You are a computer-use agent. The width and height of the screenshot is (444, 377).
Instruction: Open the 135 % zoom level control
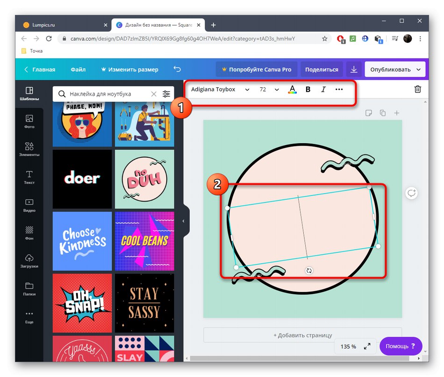(348, 347)
